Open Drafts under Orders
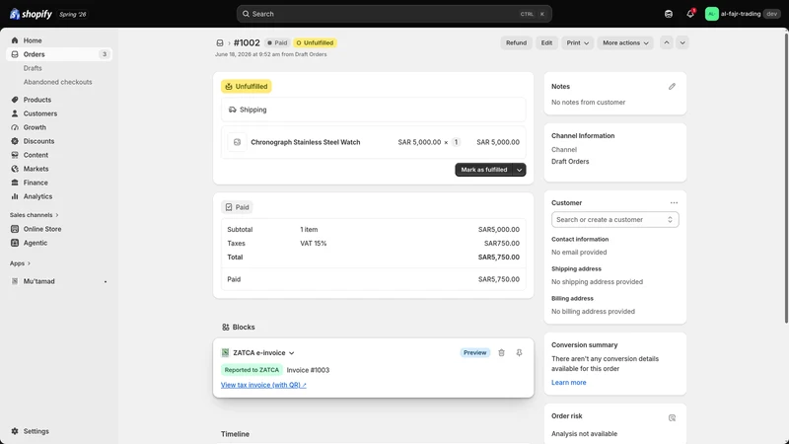This screenshot has width=789, height=444. (x=33, y=68)
